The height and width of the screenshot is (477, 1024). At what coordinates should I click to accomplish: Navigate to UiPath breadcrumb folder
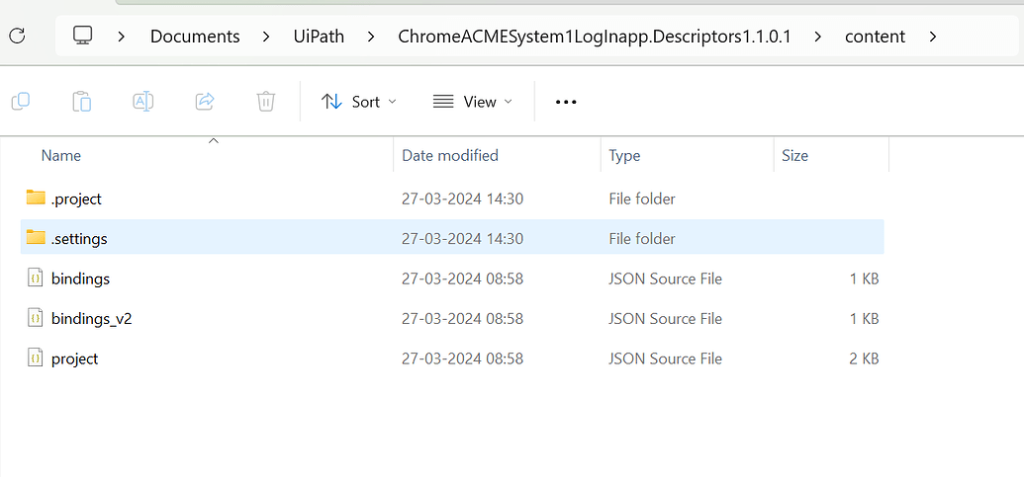pyautogui.click(x=319, y=37)
